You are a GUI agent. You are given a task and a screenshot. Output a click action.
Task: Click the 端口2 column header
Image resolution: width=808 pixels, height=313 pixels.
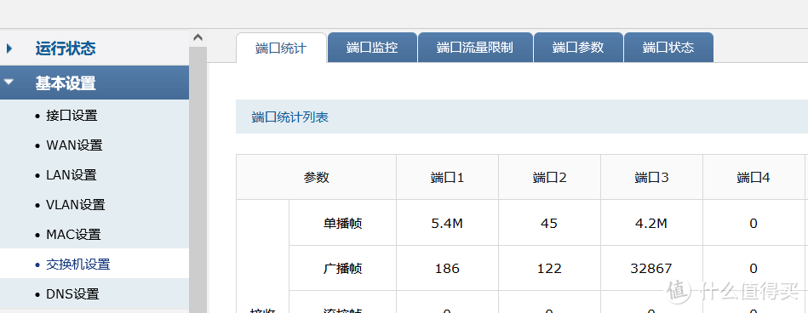(549, 178)
